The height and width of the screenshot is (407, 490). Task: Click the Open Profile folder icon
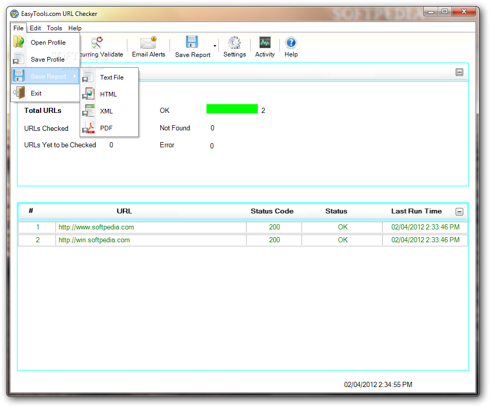point(19,42)
